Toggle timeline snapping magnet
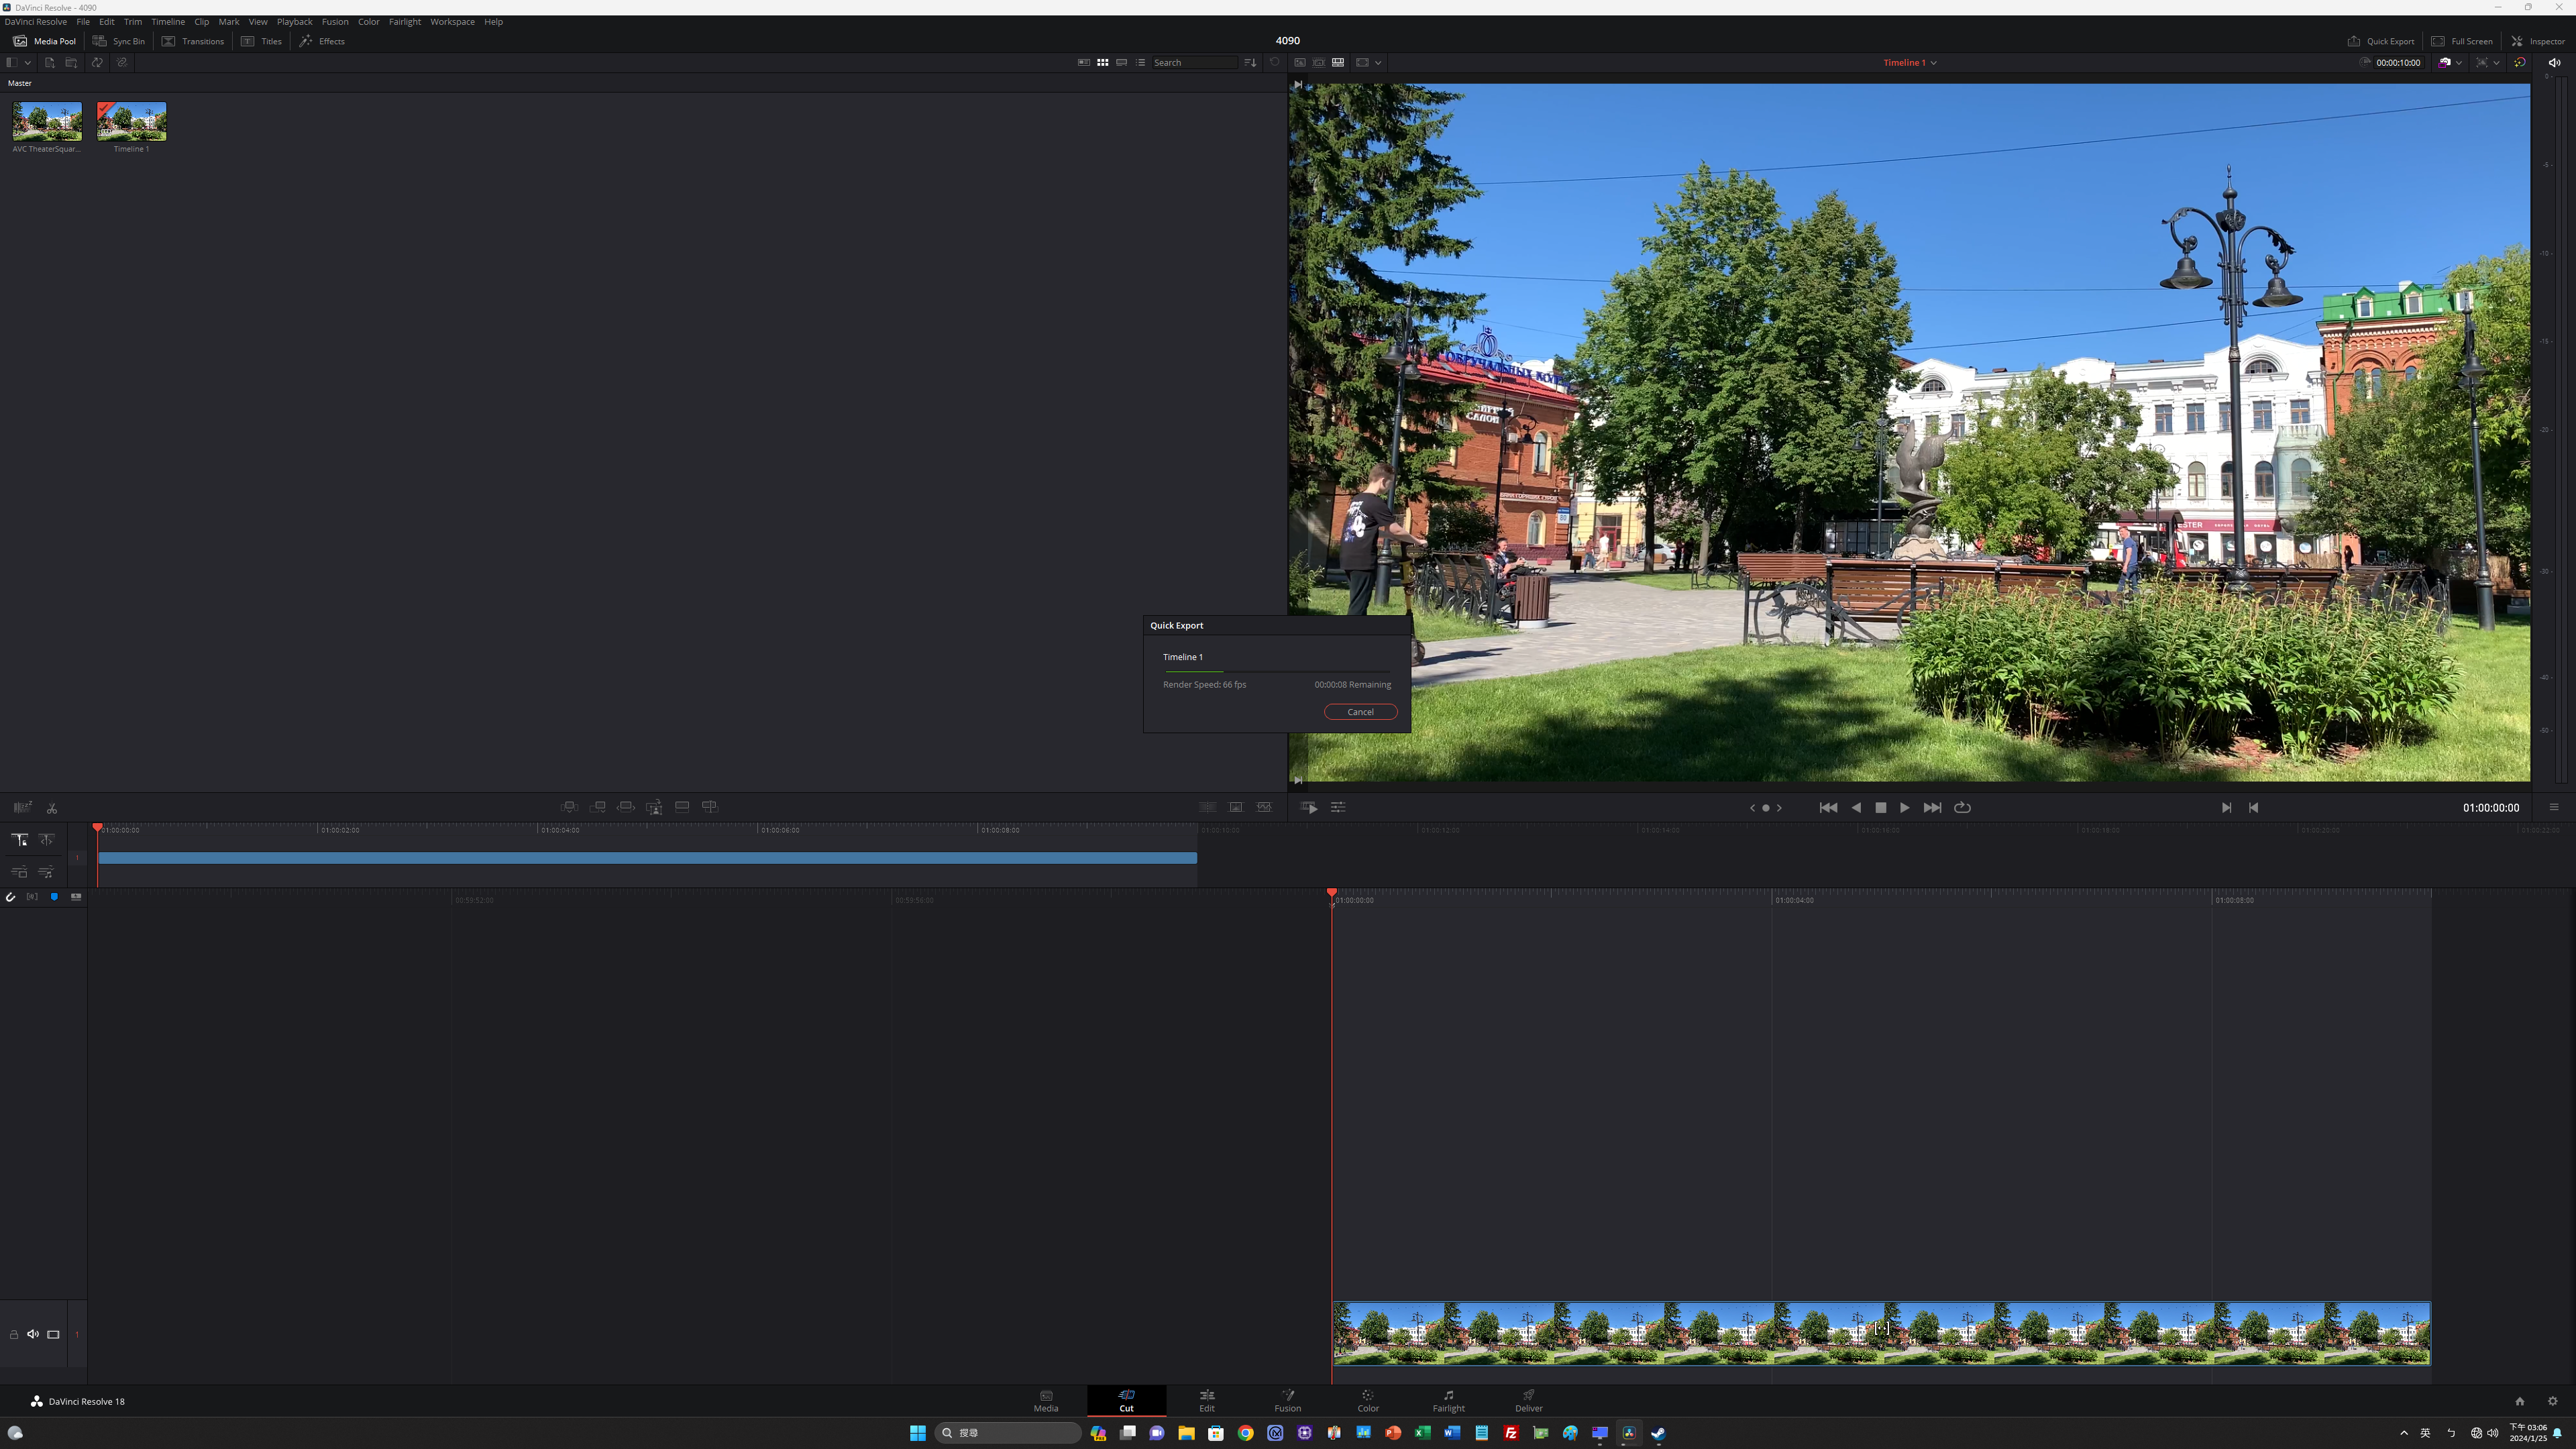Viewport: 2576px width, 1449px height. coord(10,897)
